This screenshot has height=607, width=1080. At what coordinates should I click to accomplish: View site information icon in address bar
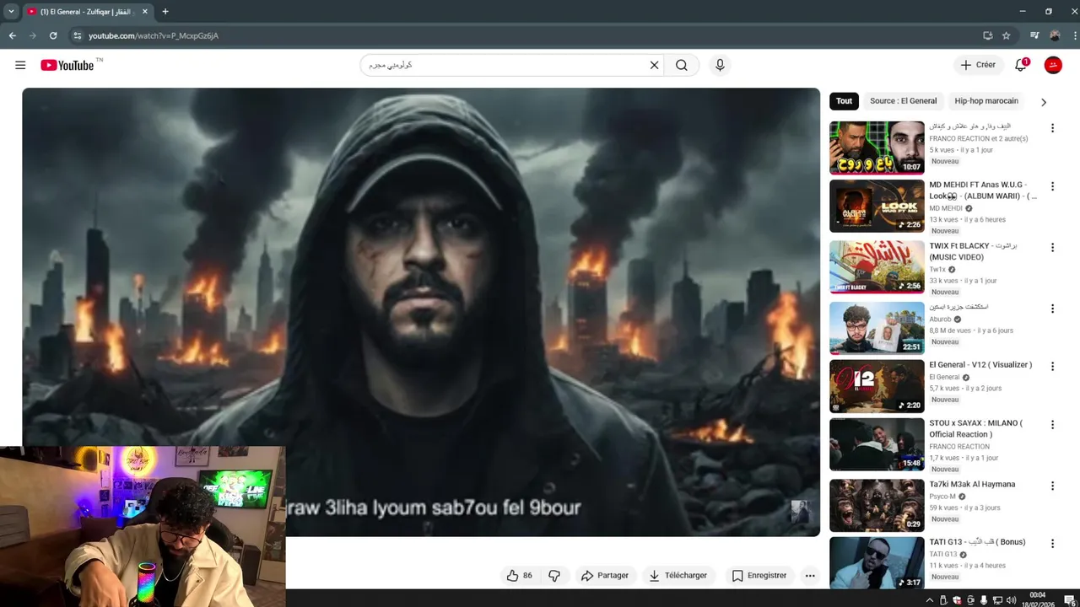pyautogui.click(x=77, y=35)
